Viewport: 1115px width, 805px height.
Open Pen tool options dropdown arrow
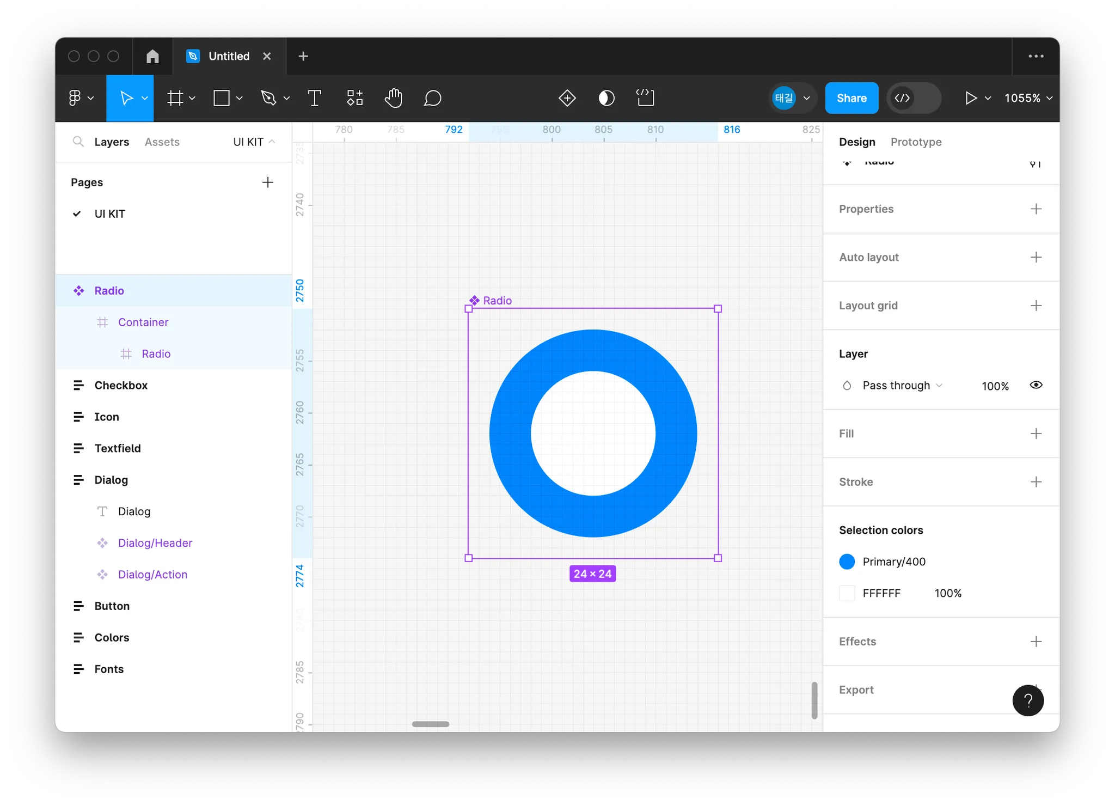(x=287, y=98)
